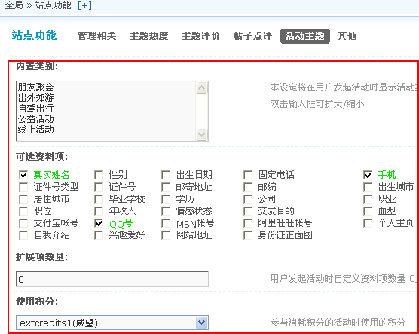Switch to the 管理相关 tab
419x334 pixels.
click(96, 36)
